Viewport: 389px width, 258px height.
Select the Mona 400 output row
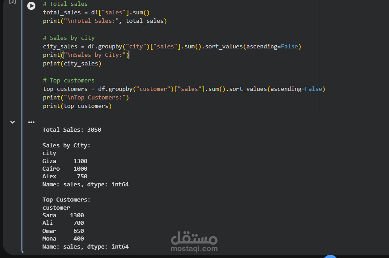pyautogui.click(x=63, y=239)
